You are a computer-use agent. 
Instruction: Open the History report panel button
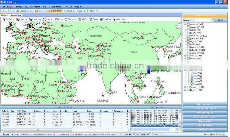pyautogui.click(x=205, y=104)
